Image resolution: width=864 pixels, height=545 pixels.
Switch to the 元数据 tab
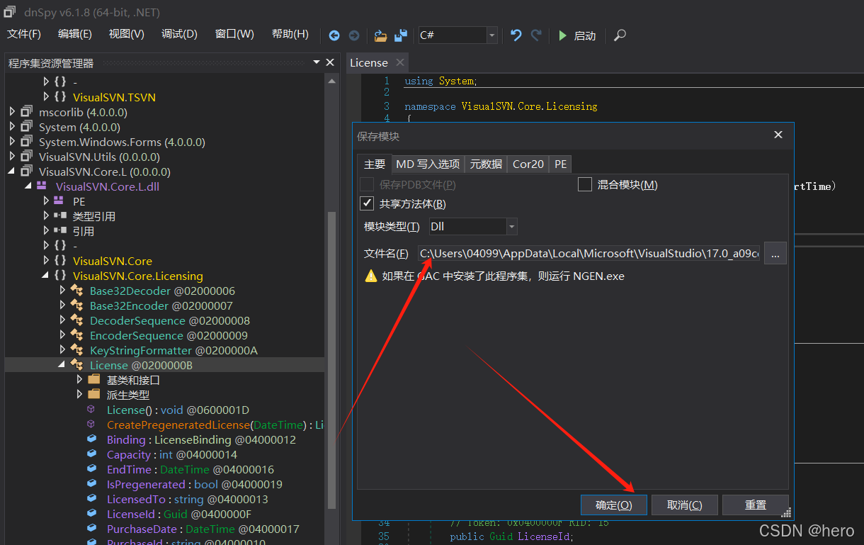[x=486, y=164]
